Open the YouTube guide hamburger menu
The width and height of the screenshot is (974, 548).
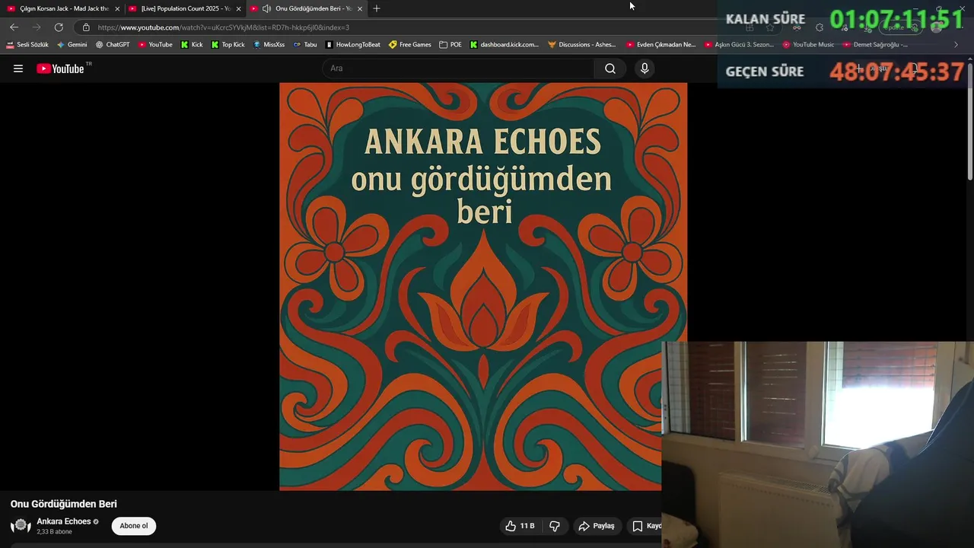18,68
